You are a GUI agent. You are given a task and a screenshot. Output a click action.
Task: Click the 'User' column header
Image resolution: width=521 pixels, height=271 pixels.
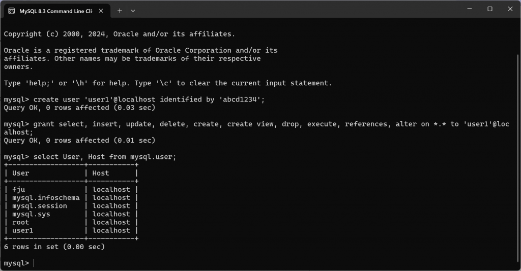click(20, 173)
